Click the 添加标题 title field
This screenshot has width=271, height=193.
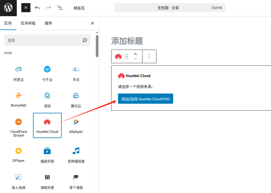tap(127, 41)
